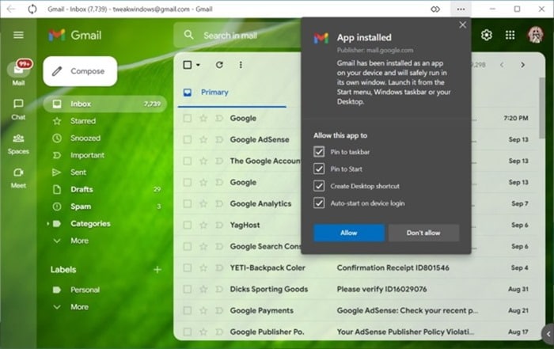Click the Allow button

[349, 233]
